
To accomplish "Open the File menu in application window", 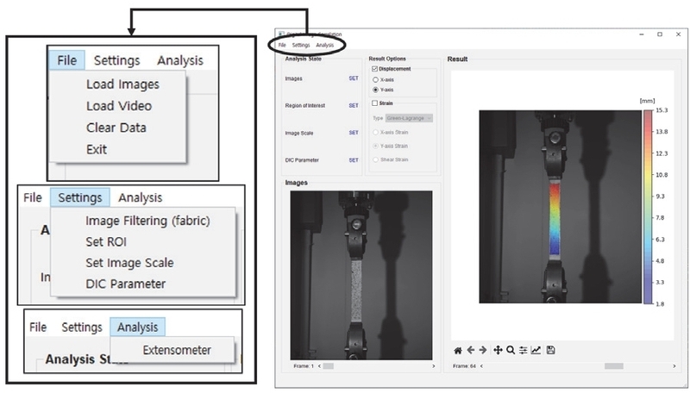I will [282, 45].
